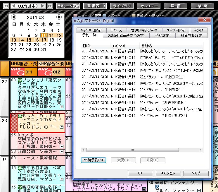Select reservation アニメ もしドラ(3) on 03/16

tap(142, 96)
